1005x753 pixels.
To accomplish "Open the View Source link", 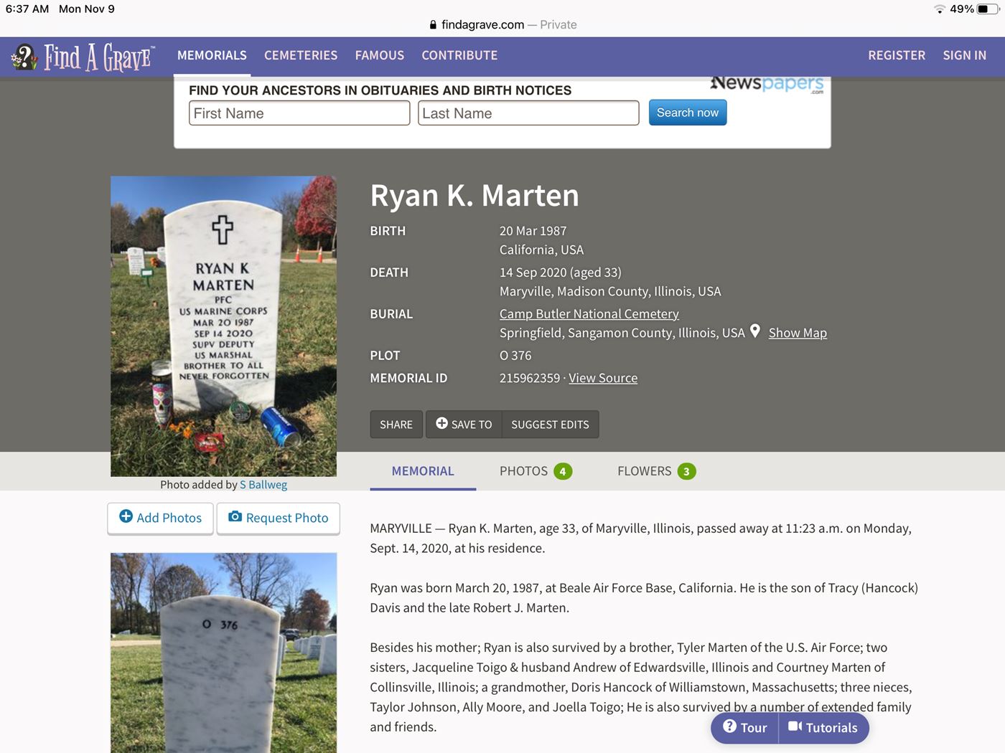I will 603,378.
